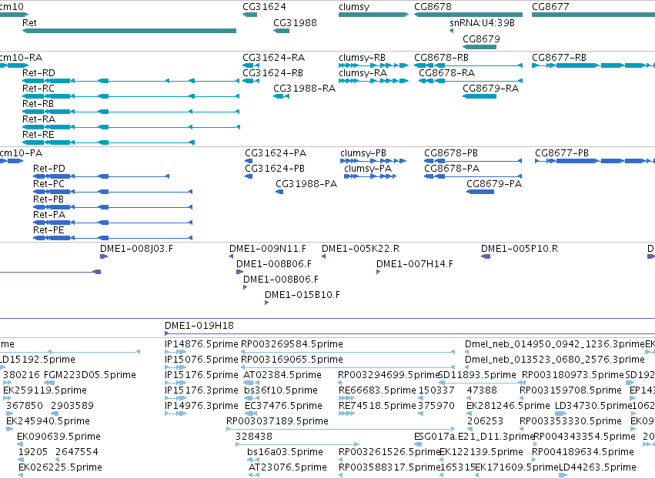The width and height of the screenshot is (655, 479).
Task: Click the clumsy-RB transcript label
Action: coord(363,57)
